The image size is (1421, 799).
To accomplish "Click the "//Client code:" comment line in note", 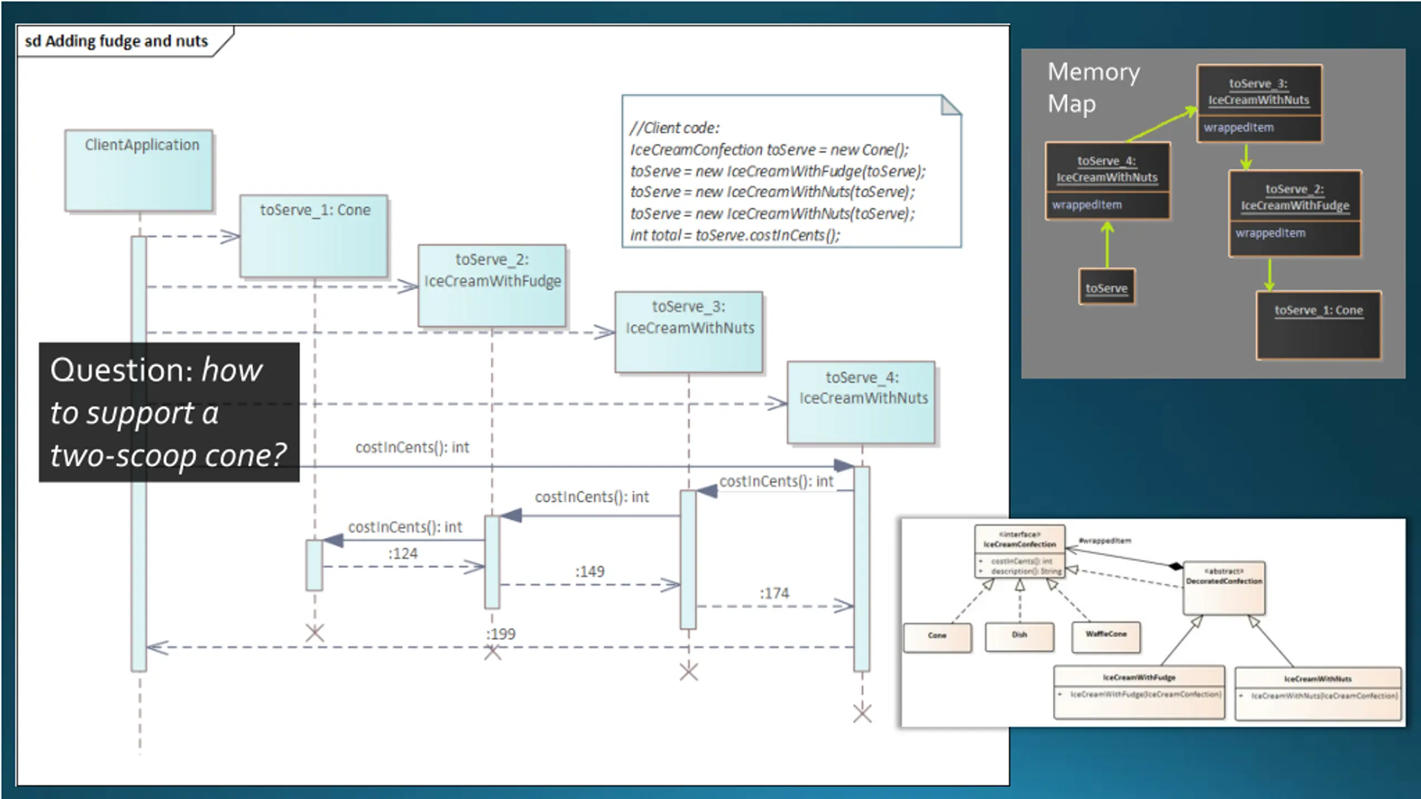I will [674, 128].
